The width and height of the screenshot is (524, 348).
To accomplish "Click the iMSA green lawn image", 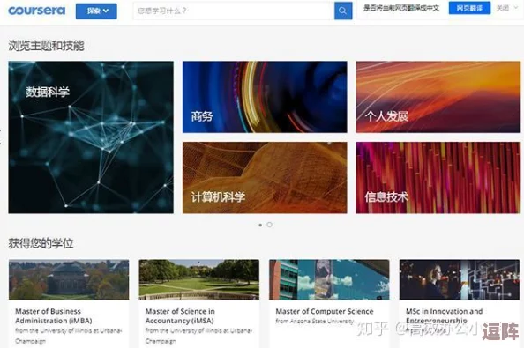I will pyautogui.click(x=198, y=279).
